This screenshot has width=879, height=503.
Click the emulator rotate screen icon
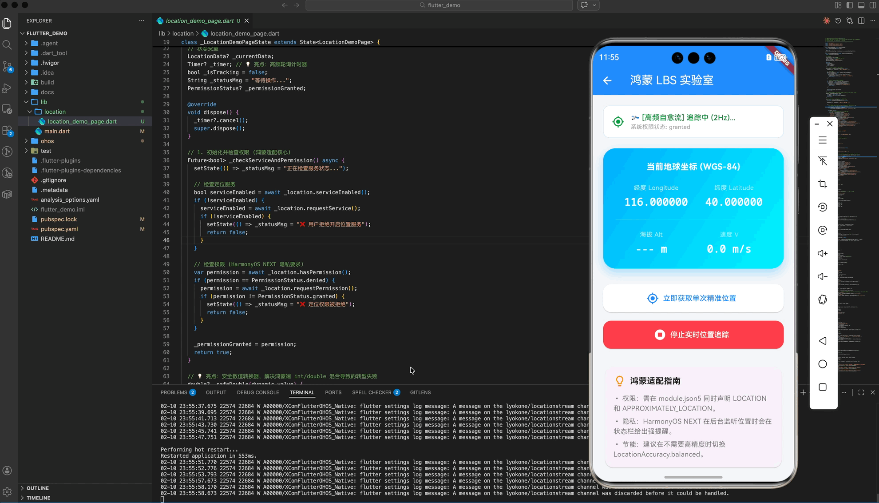click(823, 299)
